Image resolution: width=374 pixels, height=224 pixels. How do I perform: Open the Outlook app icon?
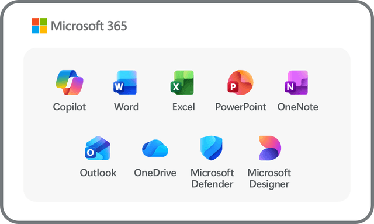pyautogui.click(x=98, y=148)
